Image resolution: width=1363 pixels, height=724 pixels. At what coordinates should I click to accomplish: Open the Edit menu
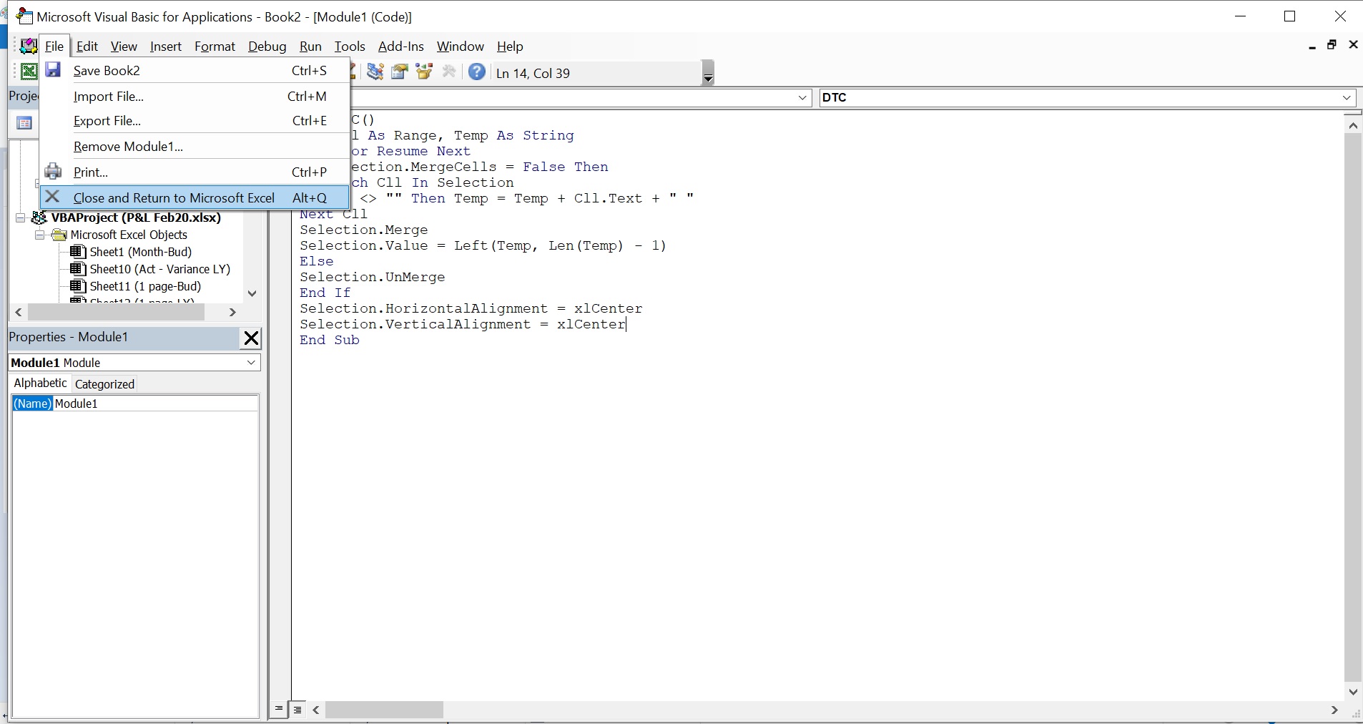coord(87,46)
